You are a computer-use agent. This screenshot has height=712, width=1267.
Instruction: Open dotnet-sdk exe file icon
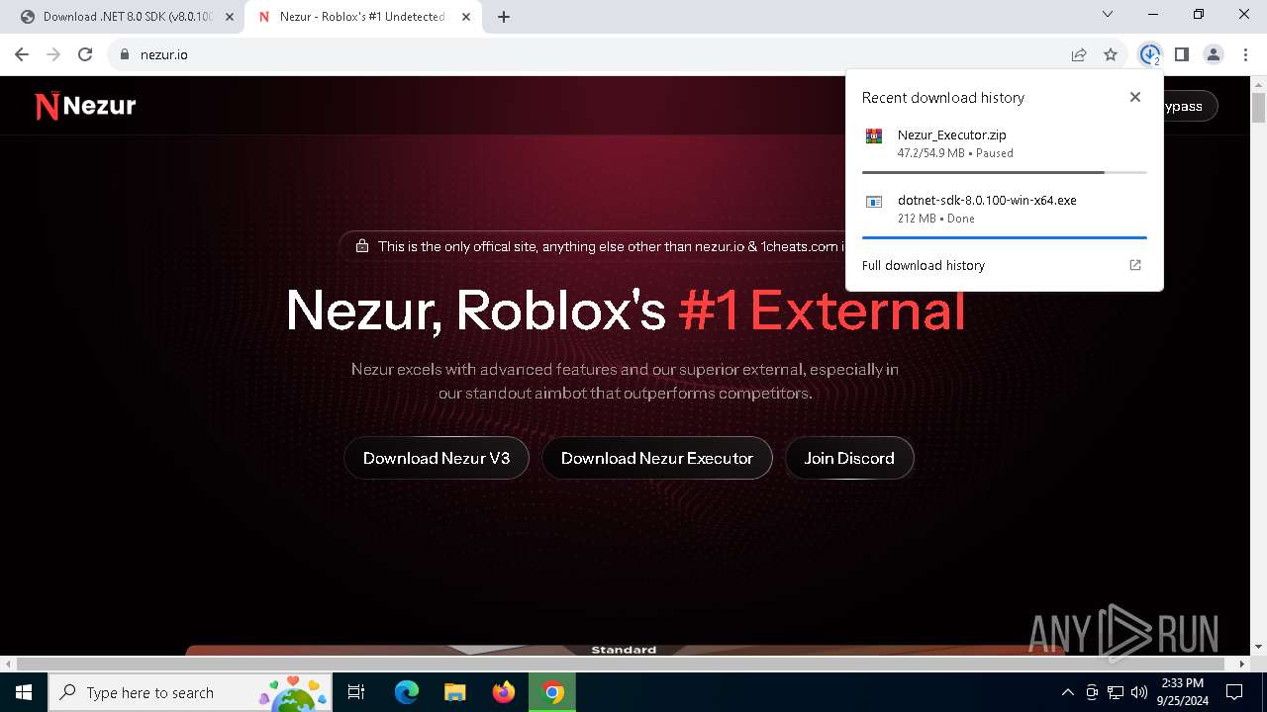pos(873,202)
